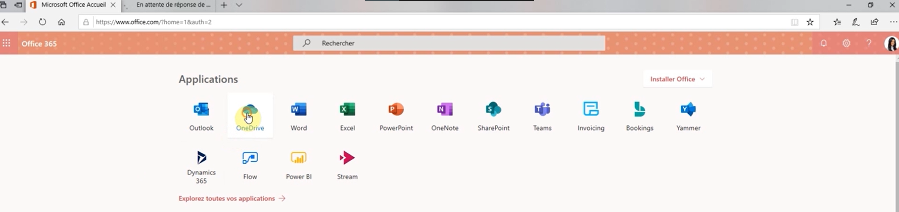Go to browser home page
The height and width of the screenshot is (212, 899).
pyautogui.click(x=62, y=22)
